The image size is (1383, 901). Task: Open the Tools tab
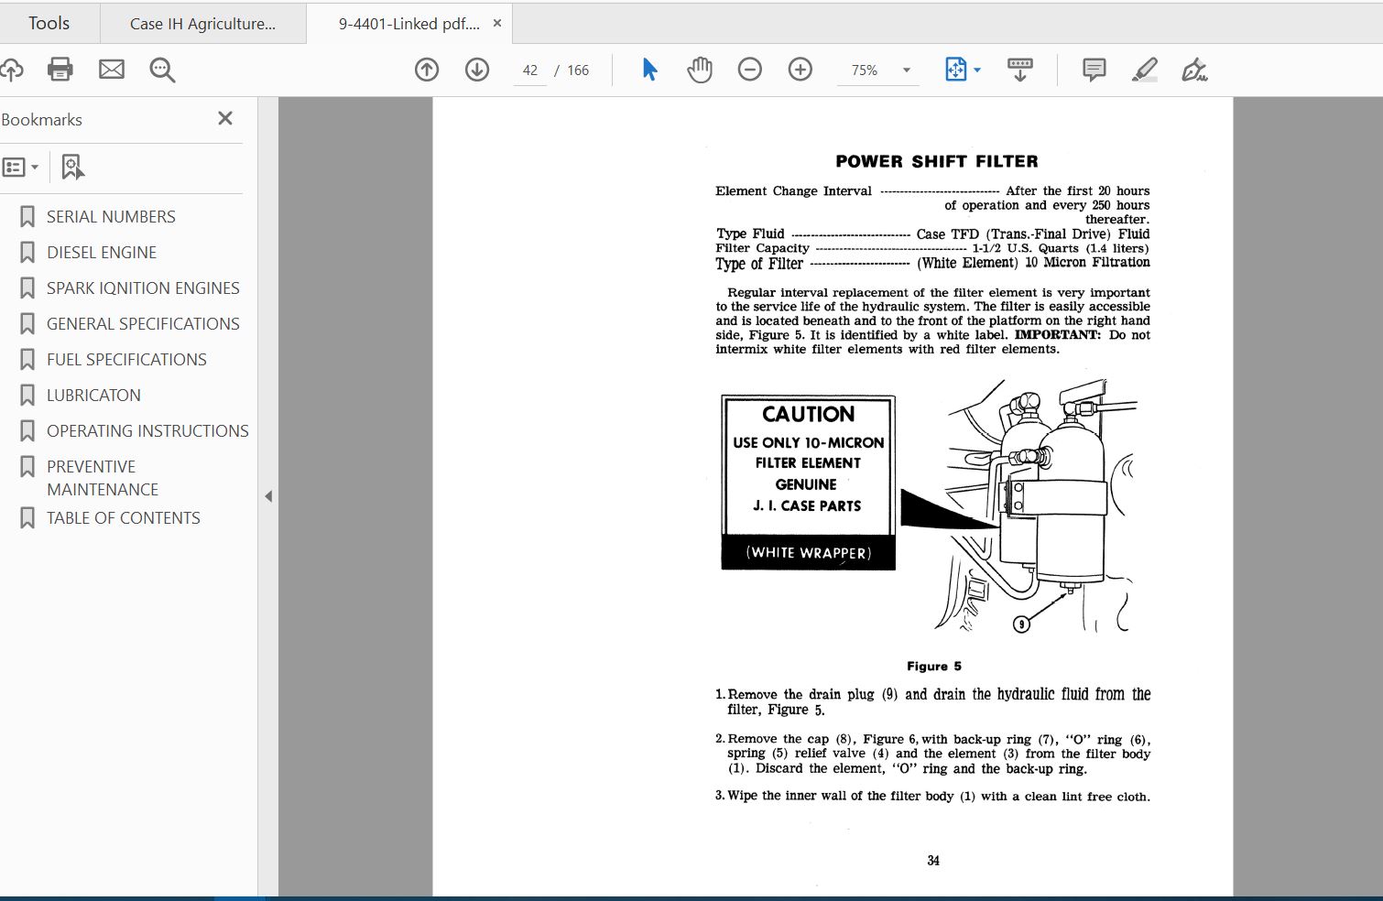tap(49, 23)
